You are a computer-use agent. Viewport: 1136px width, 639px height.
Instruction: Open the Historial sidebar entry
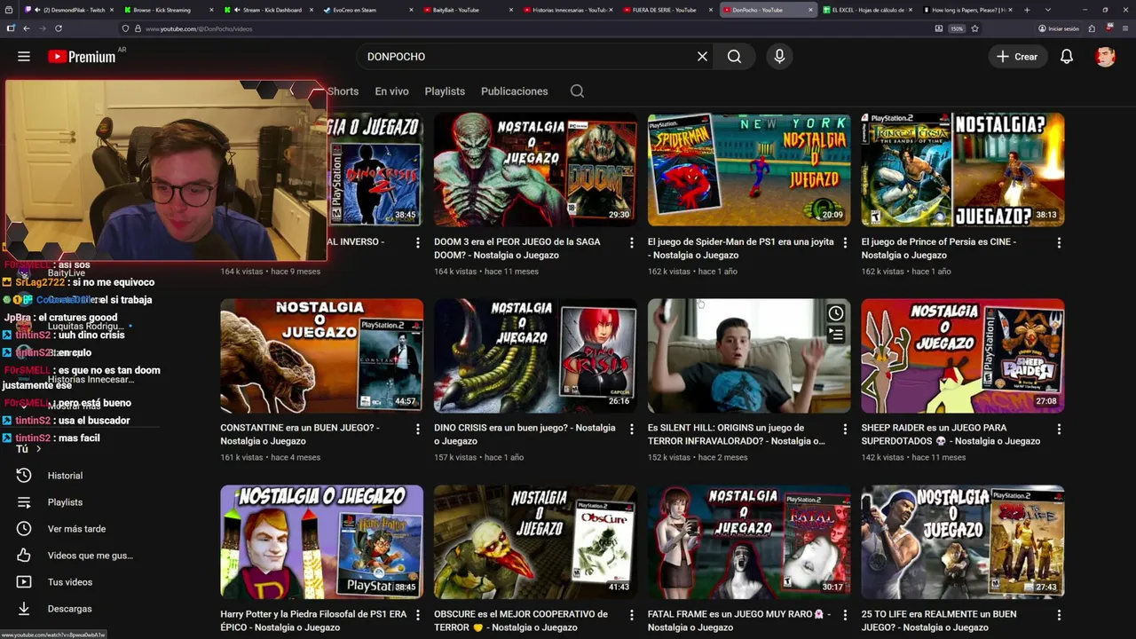click(x=65, y=476)
